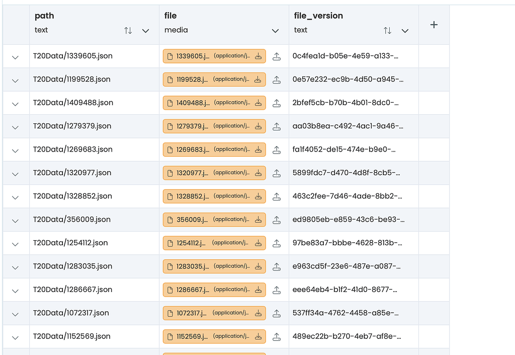Upload a new file on the 1199528 row
515x355 pixels.
click(277, 79)
